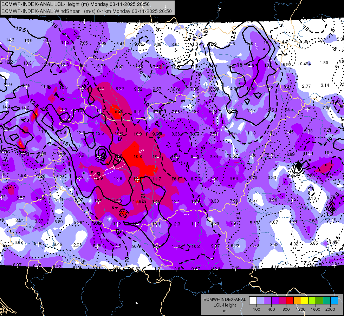Click the map value 7.90
Image resolution: width=344 pixels, height=316 pixels.
tap(271, 133)
